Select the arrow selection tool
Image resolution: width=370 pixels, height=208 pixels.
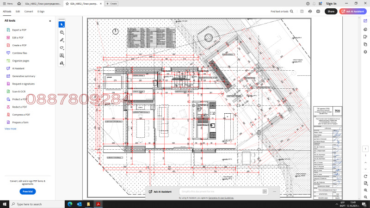pos(62,24)
